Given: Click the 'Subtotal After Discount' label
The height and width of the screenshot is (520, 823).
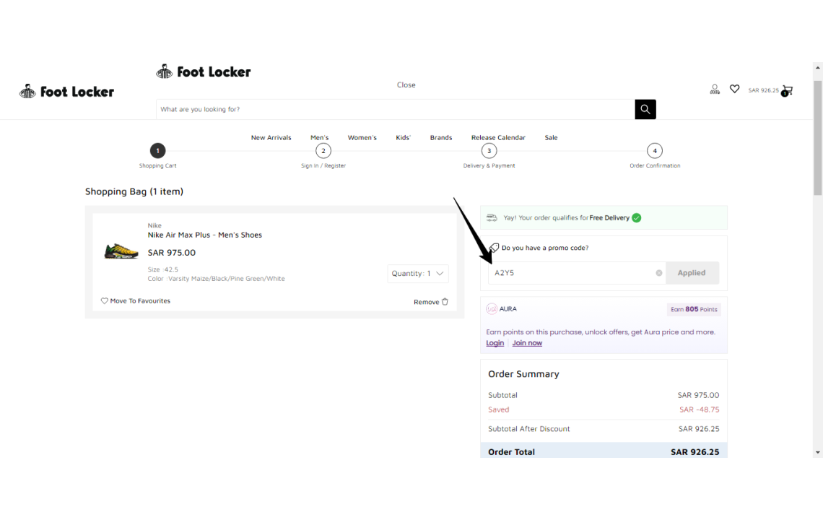Looking at the screenshot, I should [x=528, y=428].
